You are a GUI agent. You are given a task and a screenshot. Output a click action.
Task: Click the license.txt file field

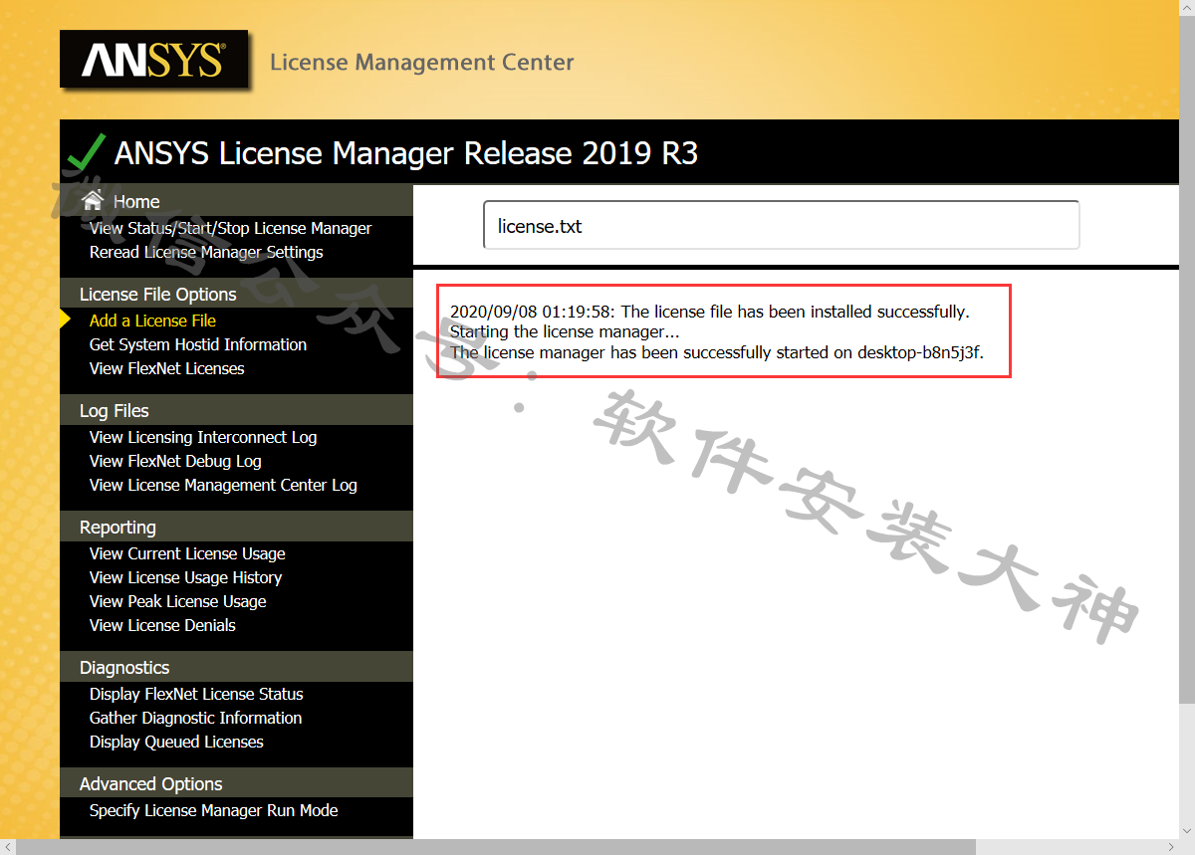point(781,225)
